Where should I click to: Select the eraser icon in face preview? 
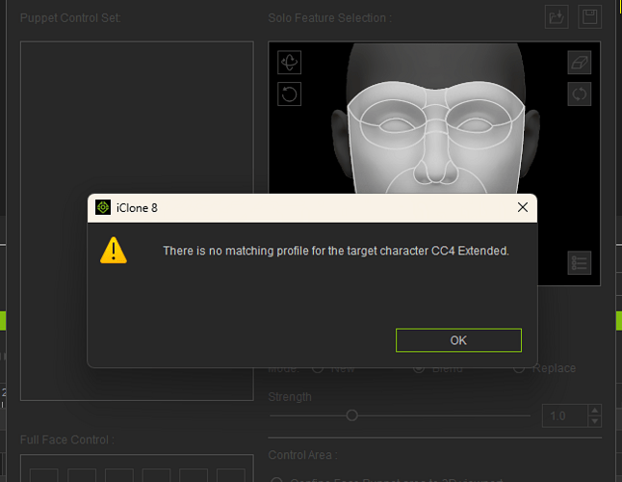click(x=580, y=63)
